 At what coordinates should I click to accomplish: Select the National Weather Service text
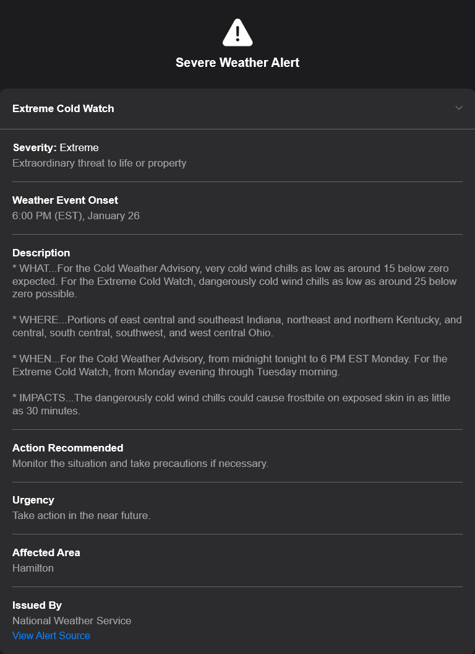(72, 621)
